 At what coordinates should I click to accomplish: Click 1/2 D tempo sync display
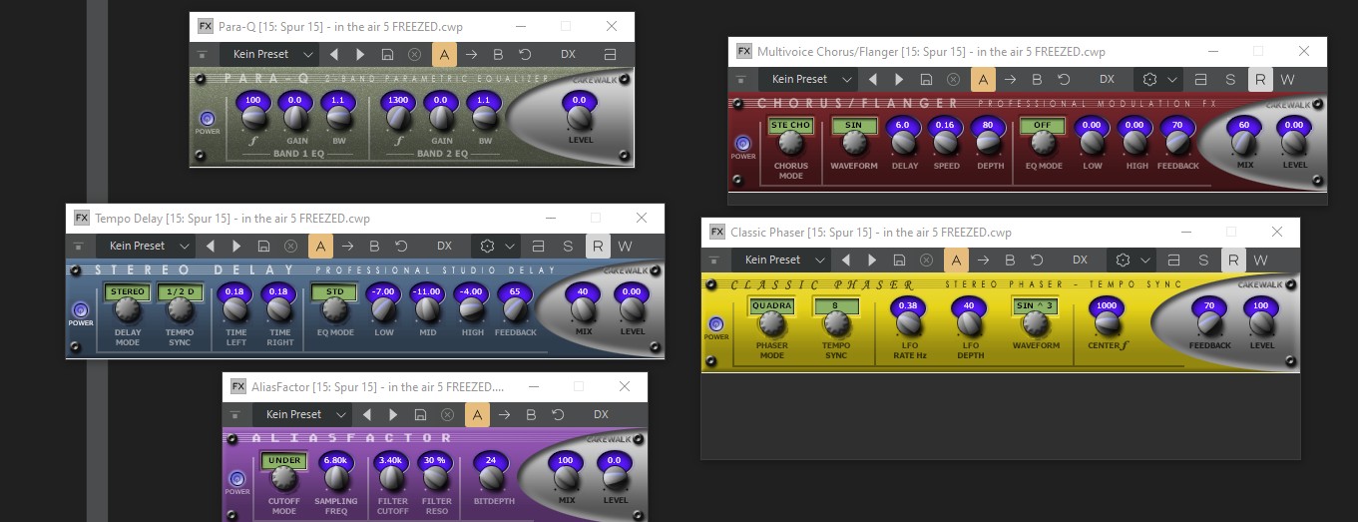[x=180, y=292]
